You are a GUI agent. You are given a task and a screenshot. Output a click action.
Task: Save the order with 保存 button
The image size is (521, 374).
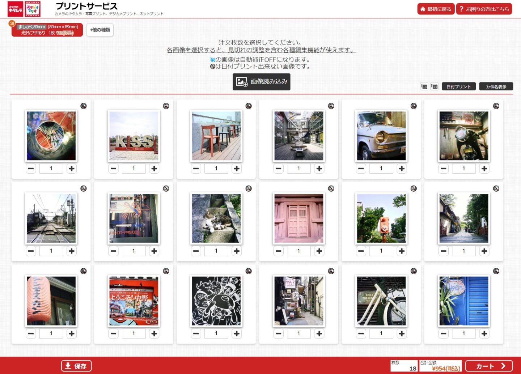click(x=76, y=366)
